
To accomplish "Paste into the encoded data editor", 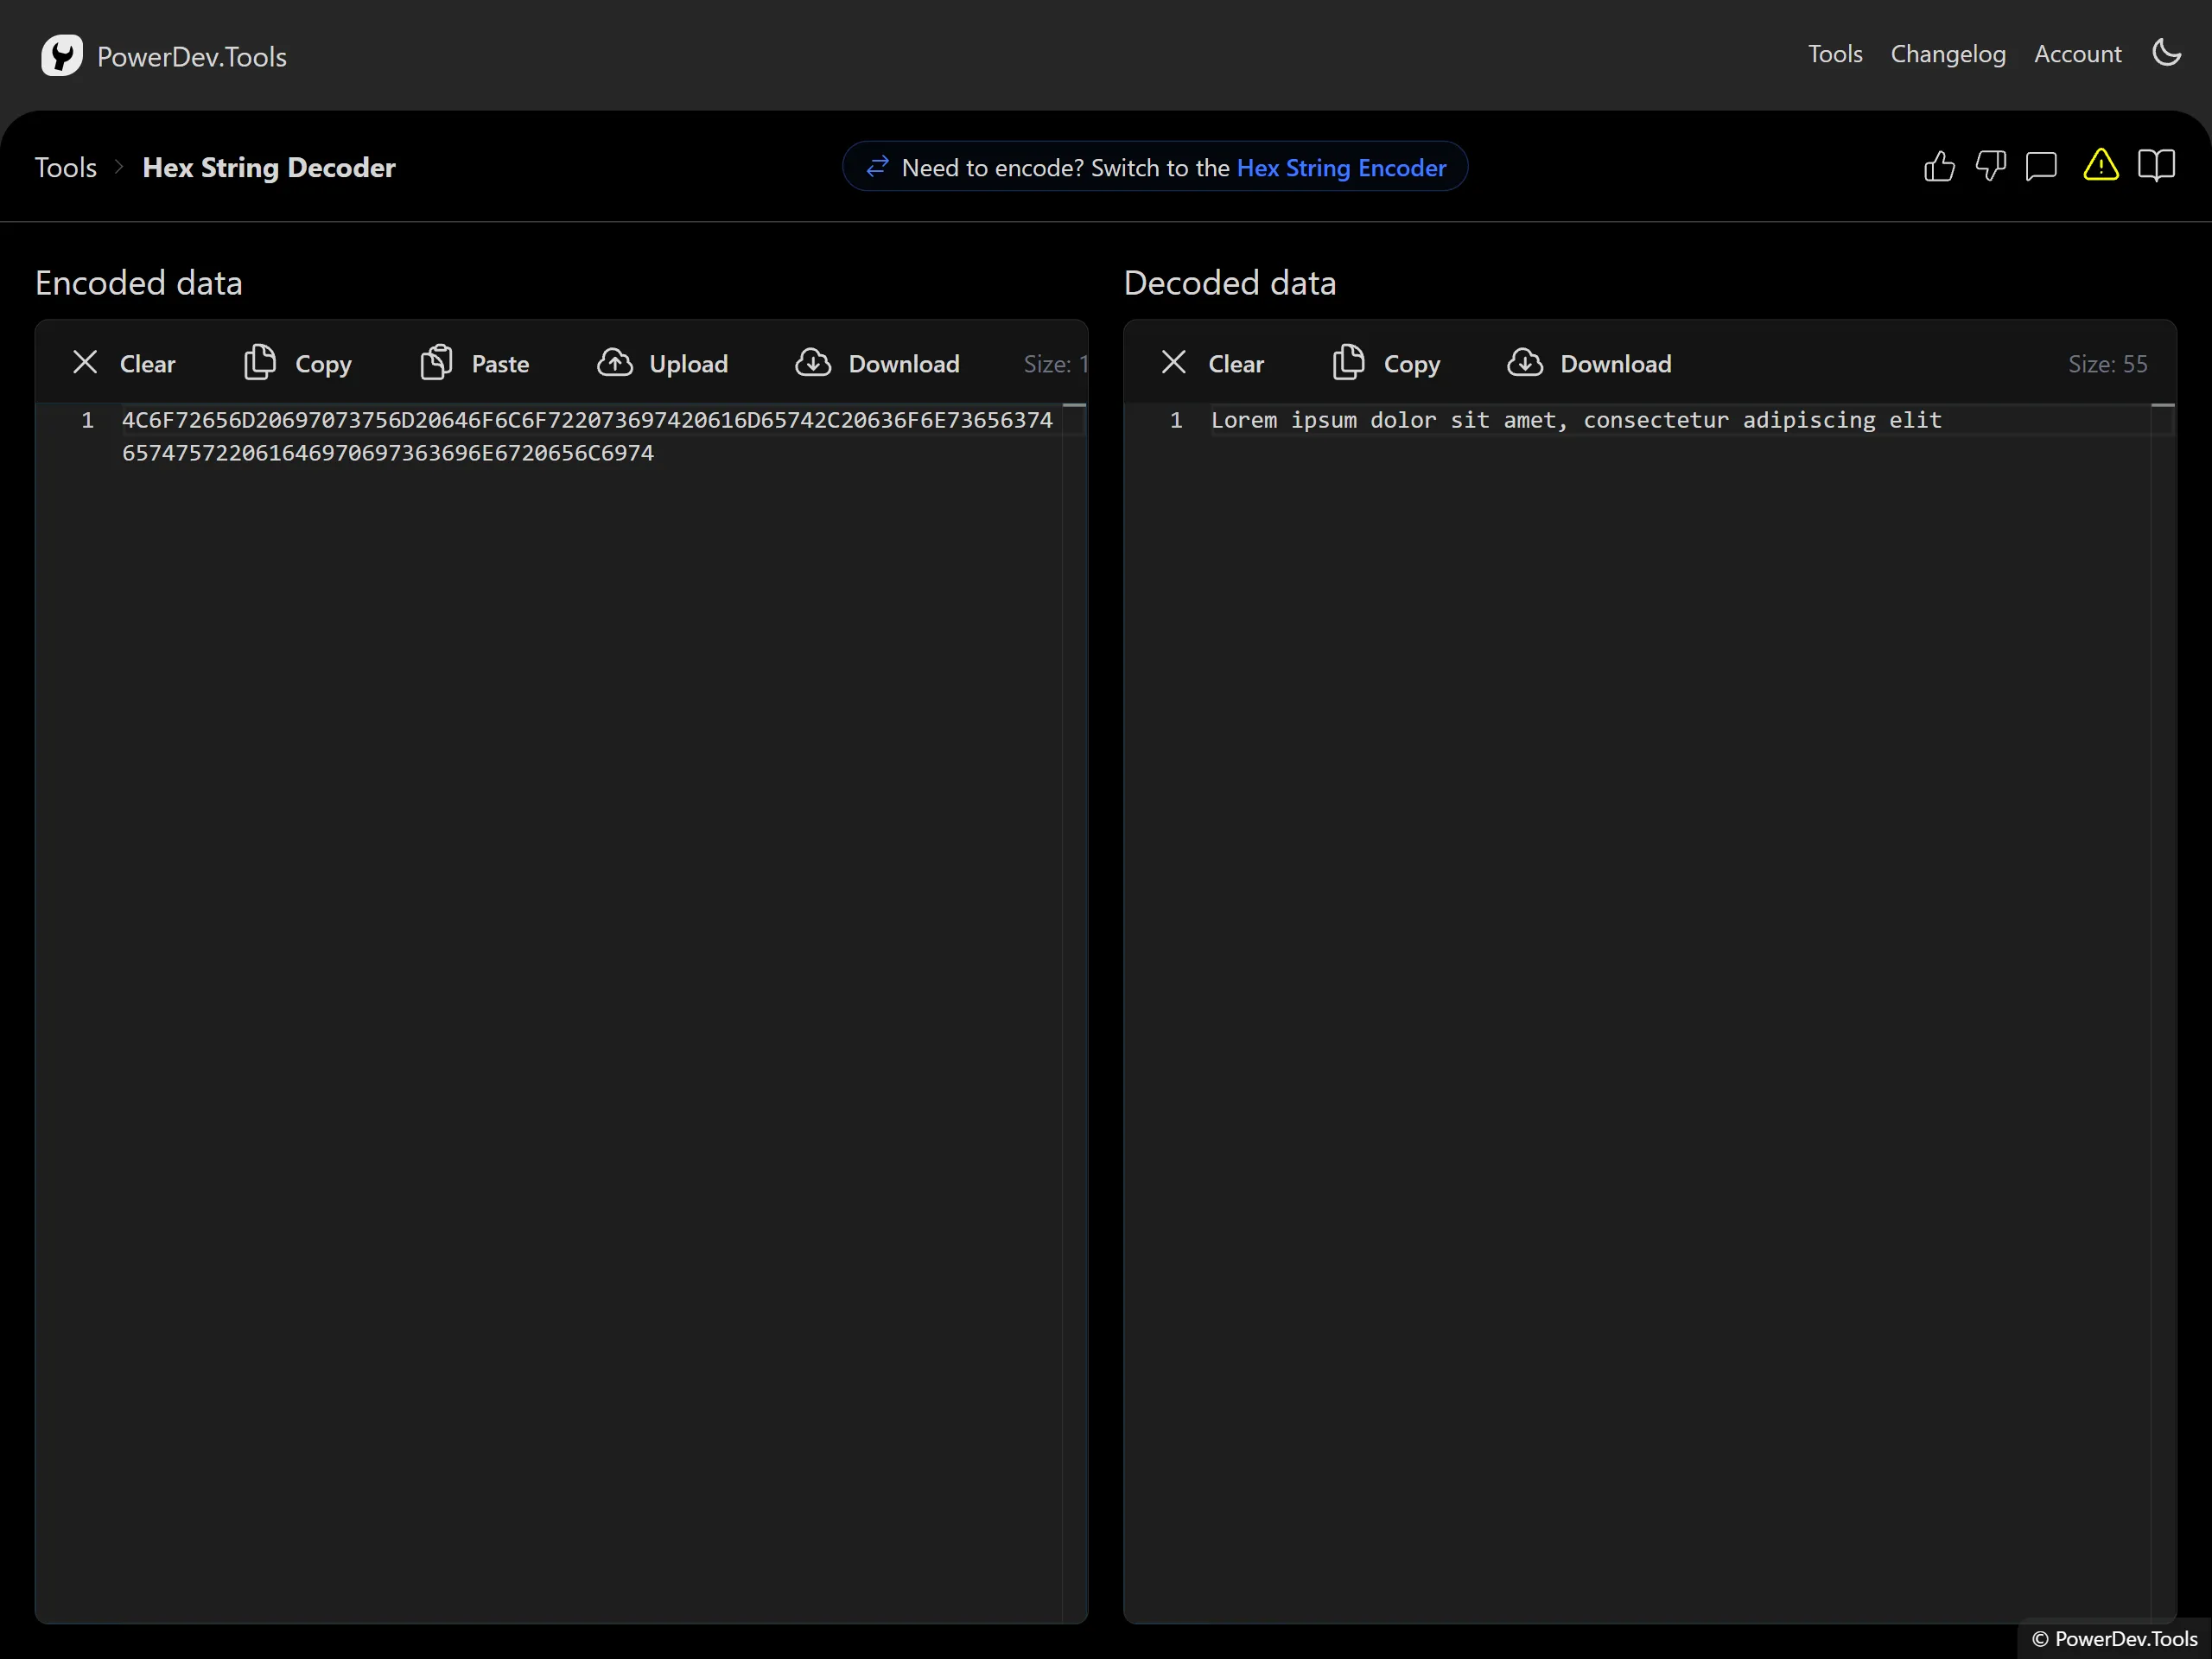I will pos(475,363).
